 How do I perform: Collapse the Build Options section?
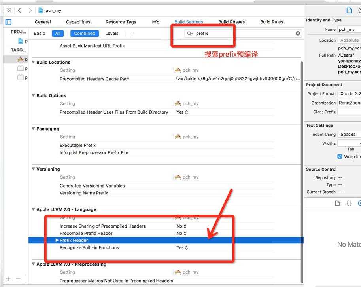click(33, 95)
